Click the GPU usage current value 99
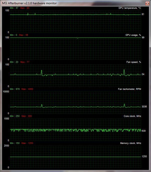Screen dimensions: 151x172 click(143, 37)
